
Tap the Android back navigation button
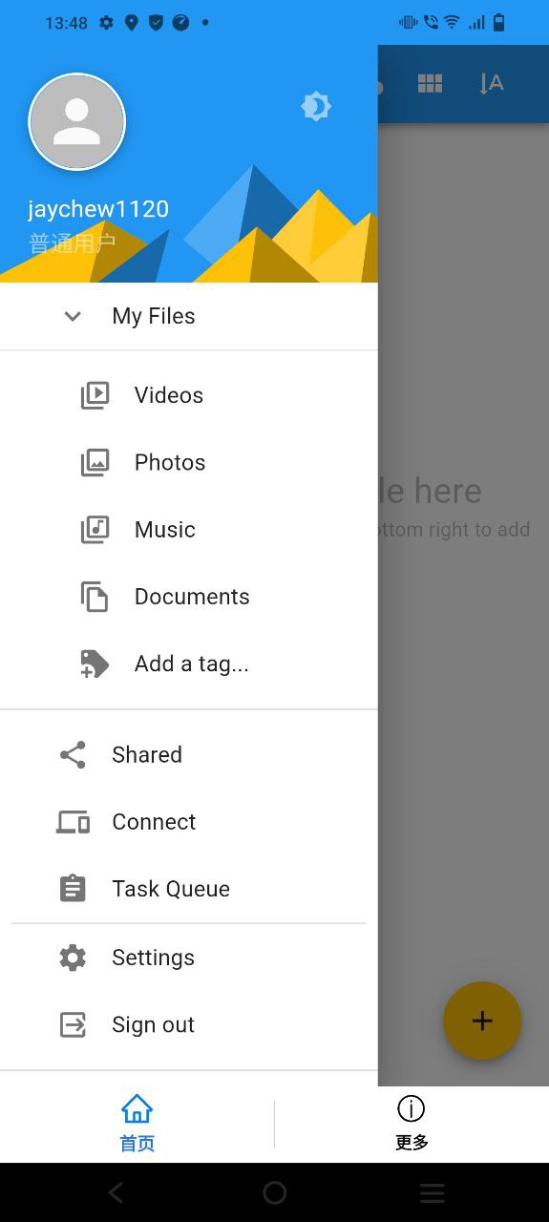[x=116, y=1192]
